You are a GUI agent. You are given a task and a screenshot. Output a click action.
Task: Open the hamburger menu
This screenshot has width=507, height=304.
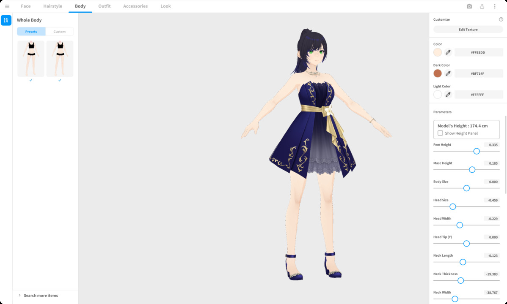[x=7, y=6]
